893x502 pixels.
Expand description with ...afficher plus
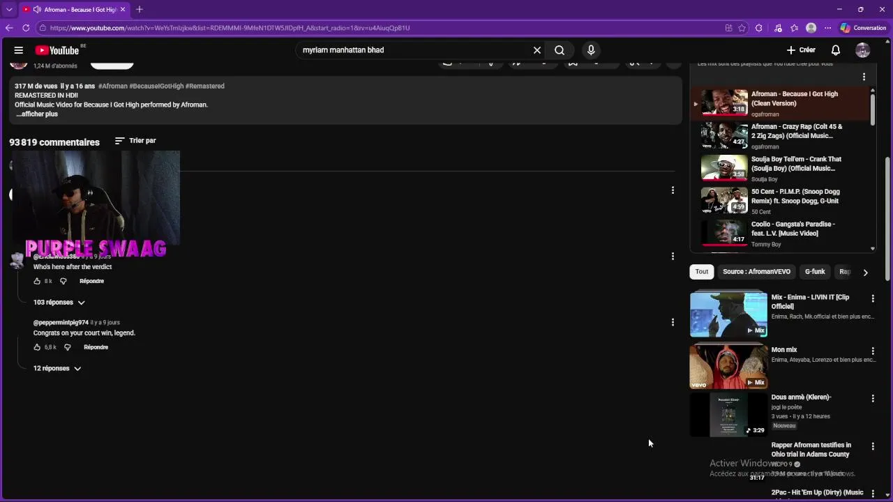coord(36,114)
